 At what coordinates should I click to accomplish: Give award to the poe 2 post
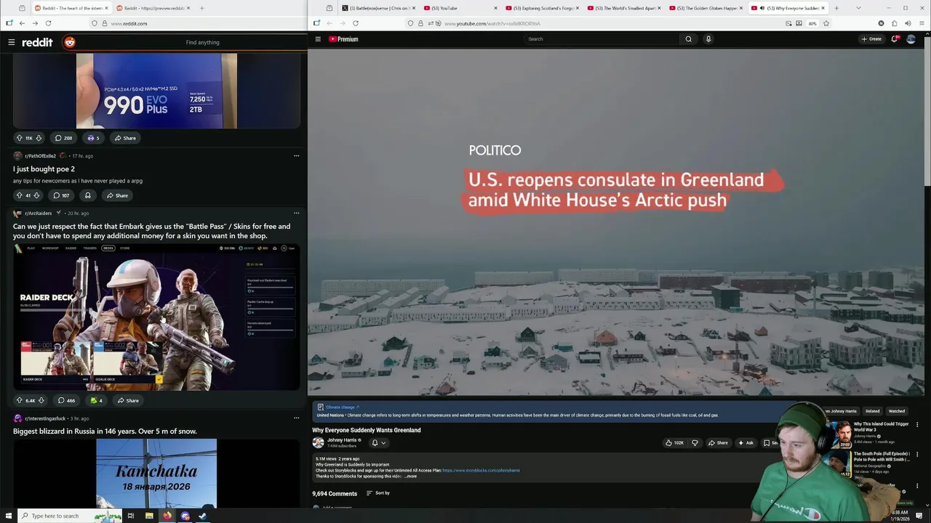point(87,195)
